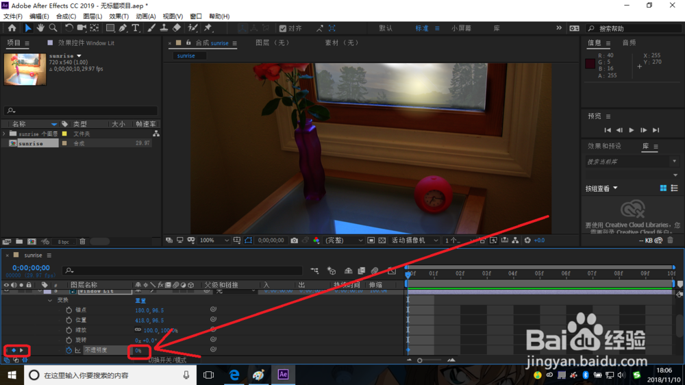Toggle the scale 缩放 stopwatch
Image resolution: width=685 pixels, height=385 pixels.
[x=68, y=330]
